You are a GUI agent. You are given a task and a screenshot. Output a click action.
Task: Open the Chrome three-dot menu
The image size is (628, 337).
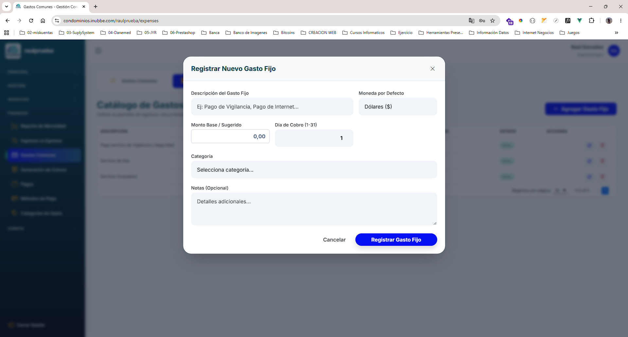point(620,21)
